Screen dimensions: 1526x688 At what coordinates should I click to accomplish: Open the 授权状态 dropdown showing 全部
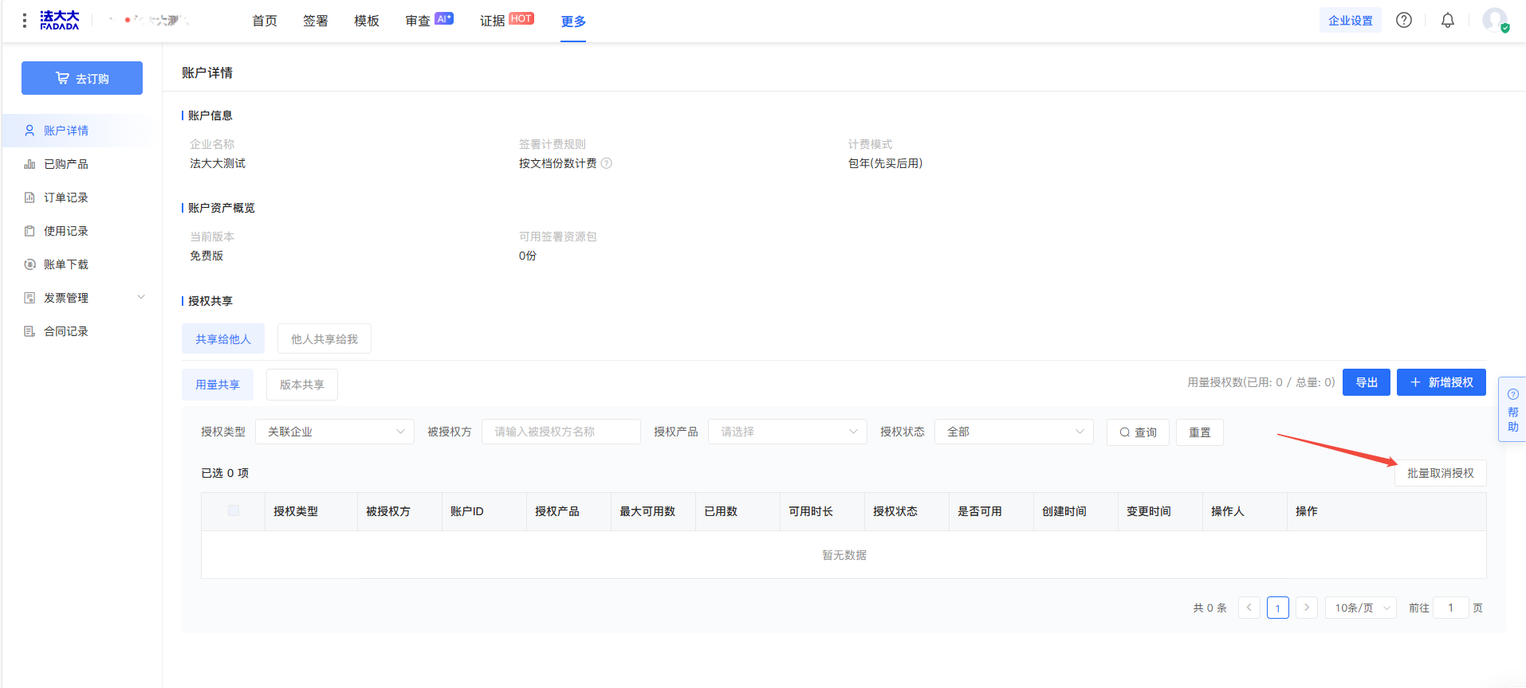coord(1014,432)
